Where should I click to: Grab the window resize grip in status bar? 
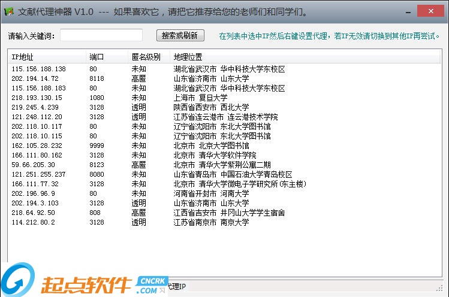point(440,289)
